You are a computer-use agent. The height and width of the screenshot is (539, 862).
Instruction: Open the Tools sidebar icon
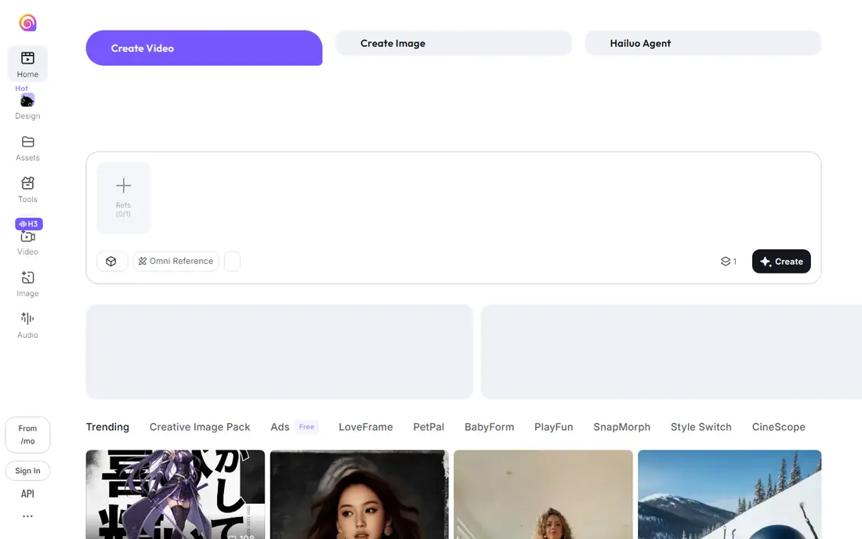pos(27,183)
